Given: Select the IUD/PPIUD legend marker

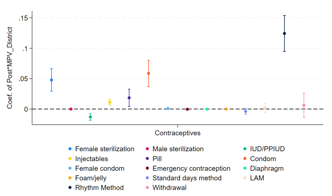Looking at the screenshot, I should pos(245,149).
